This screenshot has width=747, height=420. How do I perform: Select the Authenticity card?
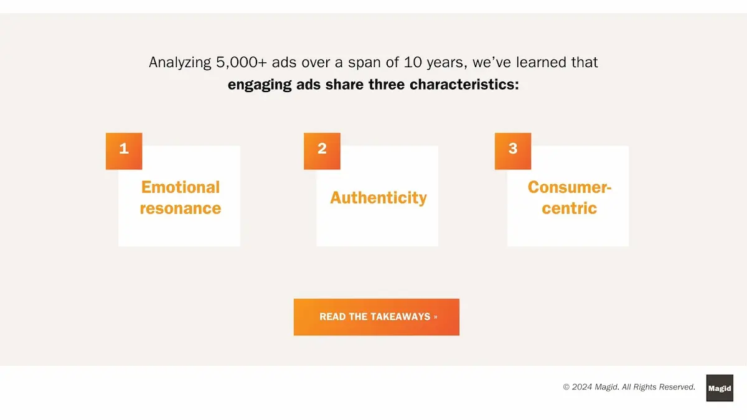[377, 196]
